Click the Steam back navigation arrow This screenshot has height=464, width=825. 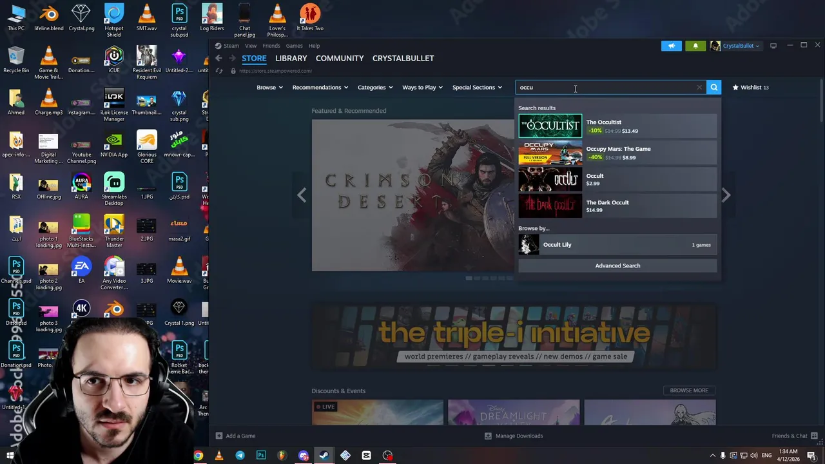(218, 58)
